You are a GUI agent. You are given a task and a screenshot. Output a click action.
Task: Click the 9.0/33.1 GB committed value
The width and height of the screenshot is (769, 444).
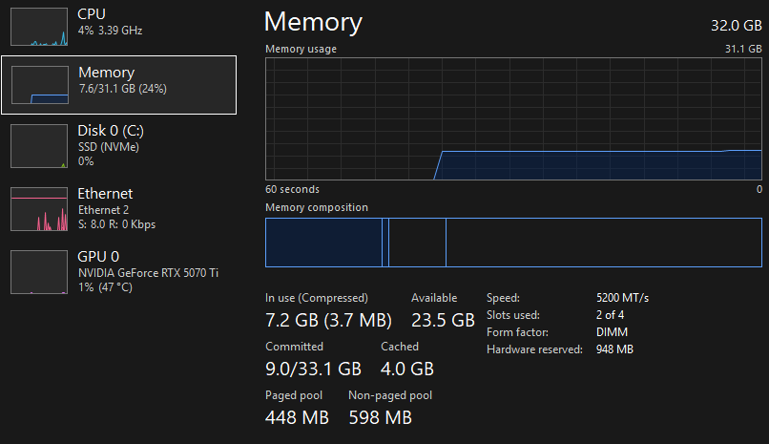click(313, 369)
